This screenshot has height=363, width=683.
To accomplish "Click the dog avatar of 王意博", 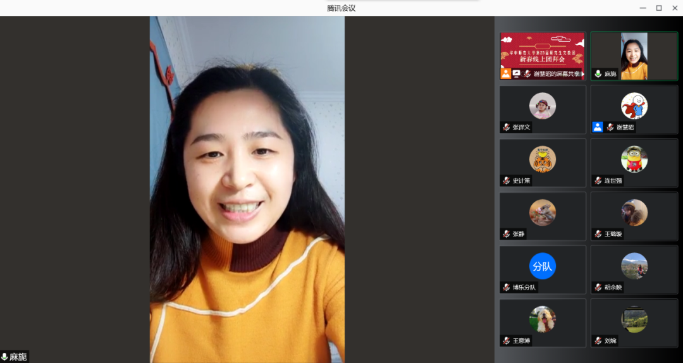I will point(542,319).
